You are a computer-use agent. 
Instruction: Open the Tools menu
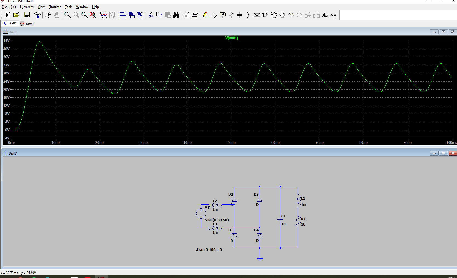pos(69,7)
